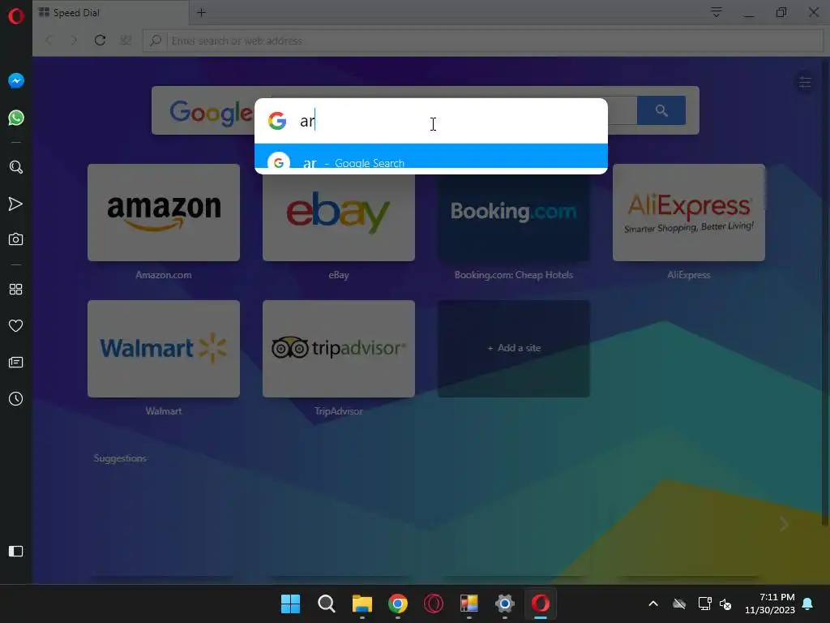Open My Flow send icon
830x623 pixels.
[16, 204]
